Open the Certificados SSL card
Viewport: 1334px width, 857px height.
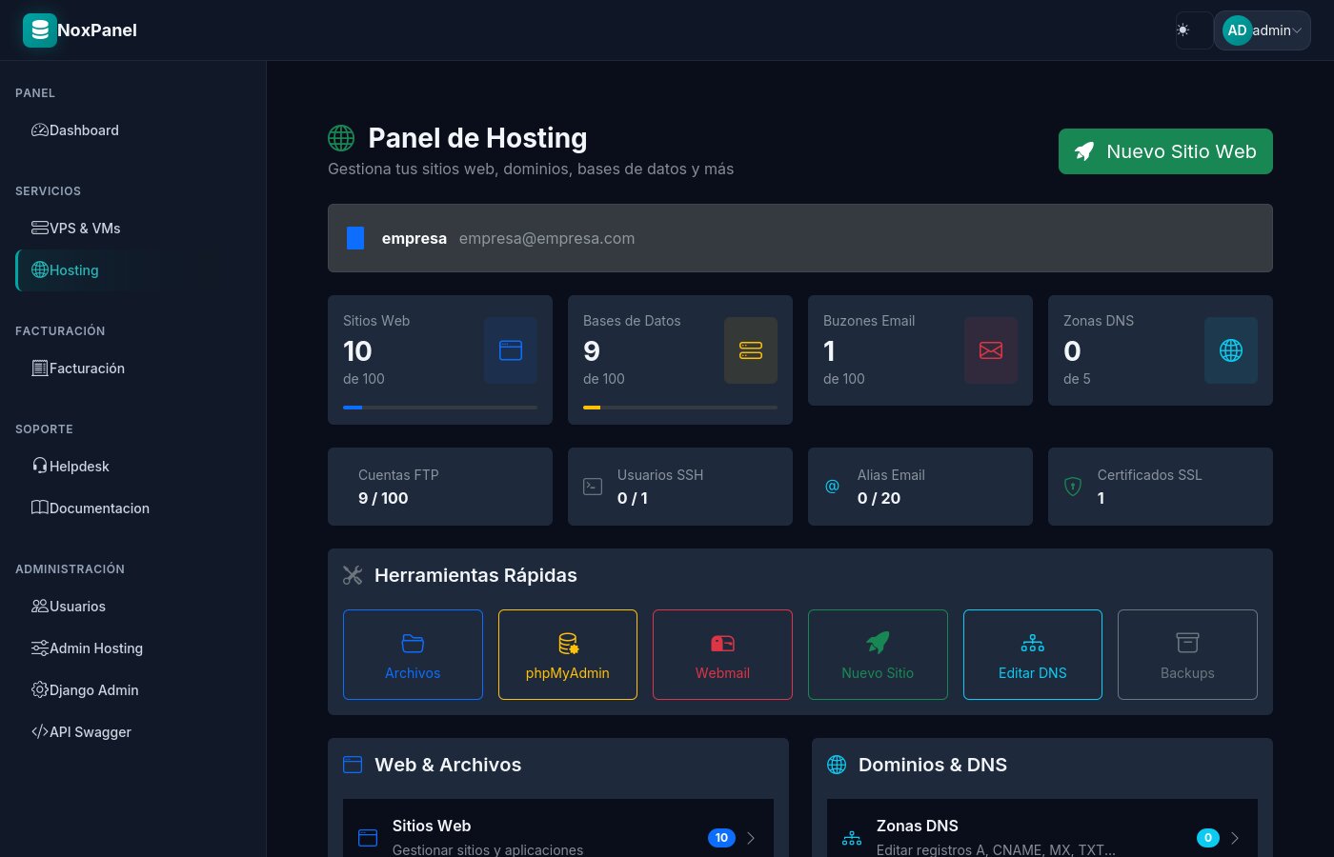[x=1160, y=487]
